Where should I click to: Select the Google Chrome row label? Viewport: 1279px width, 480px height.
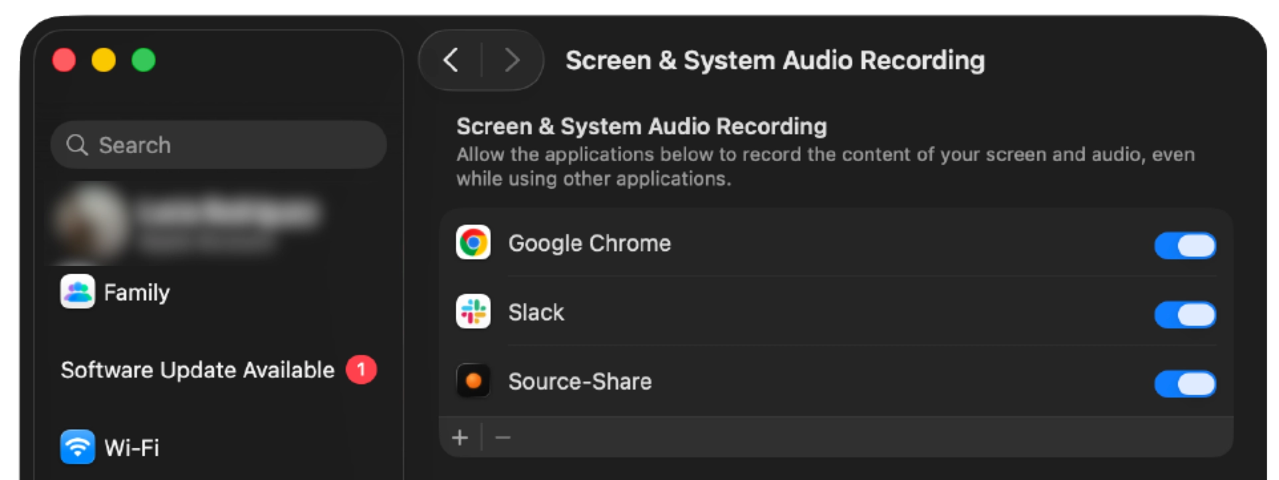point(590,243)
